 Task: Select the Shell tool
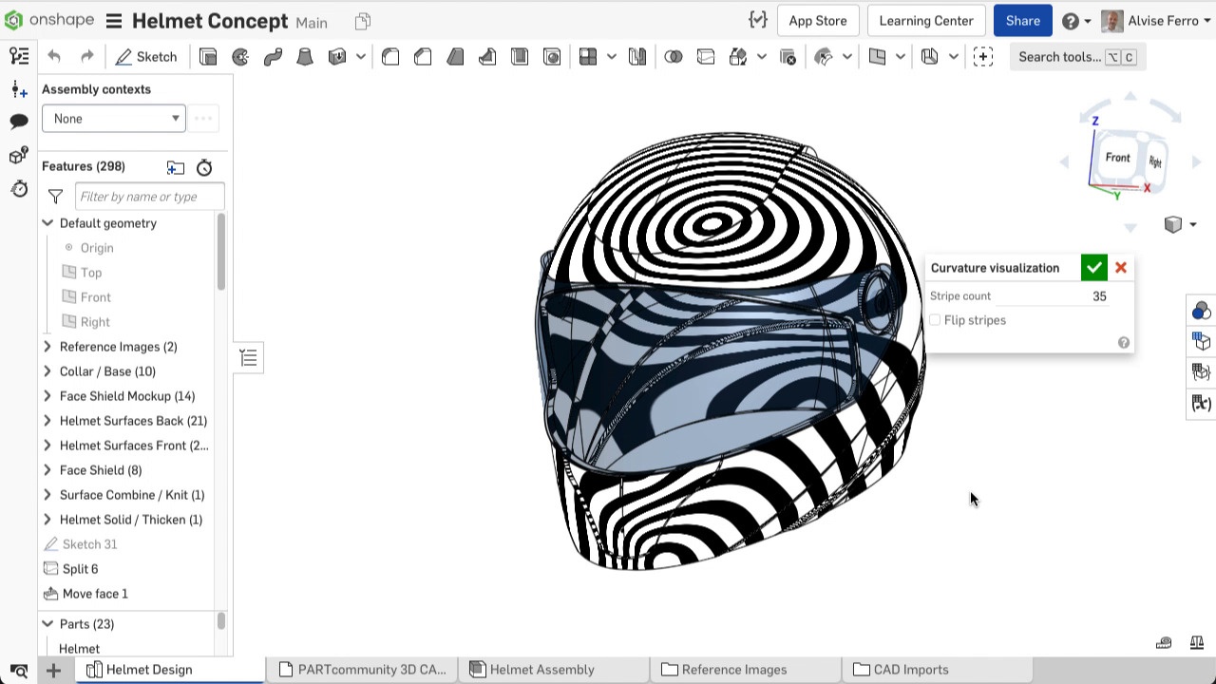click(x=520, y=57)
